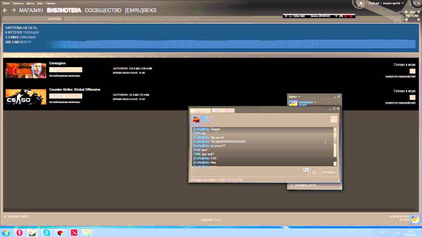Viewport: 422px width, 237px height.
Task: Open the Игры menu
Action: (x=40, y=3)
